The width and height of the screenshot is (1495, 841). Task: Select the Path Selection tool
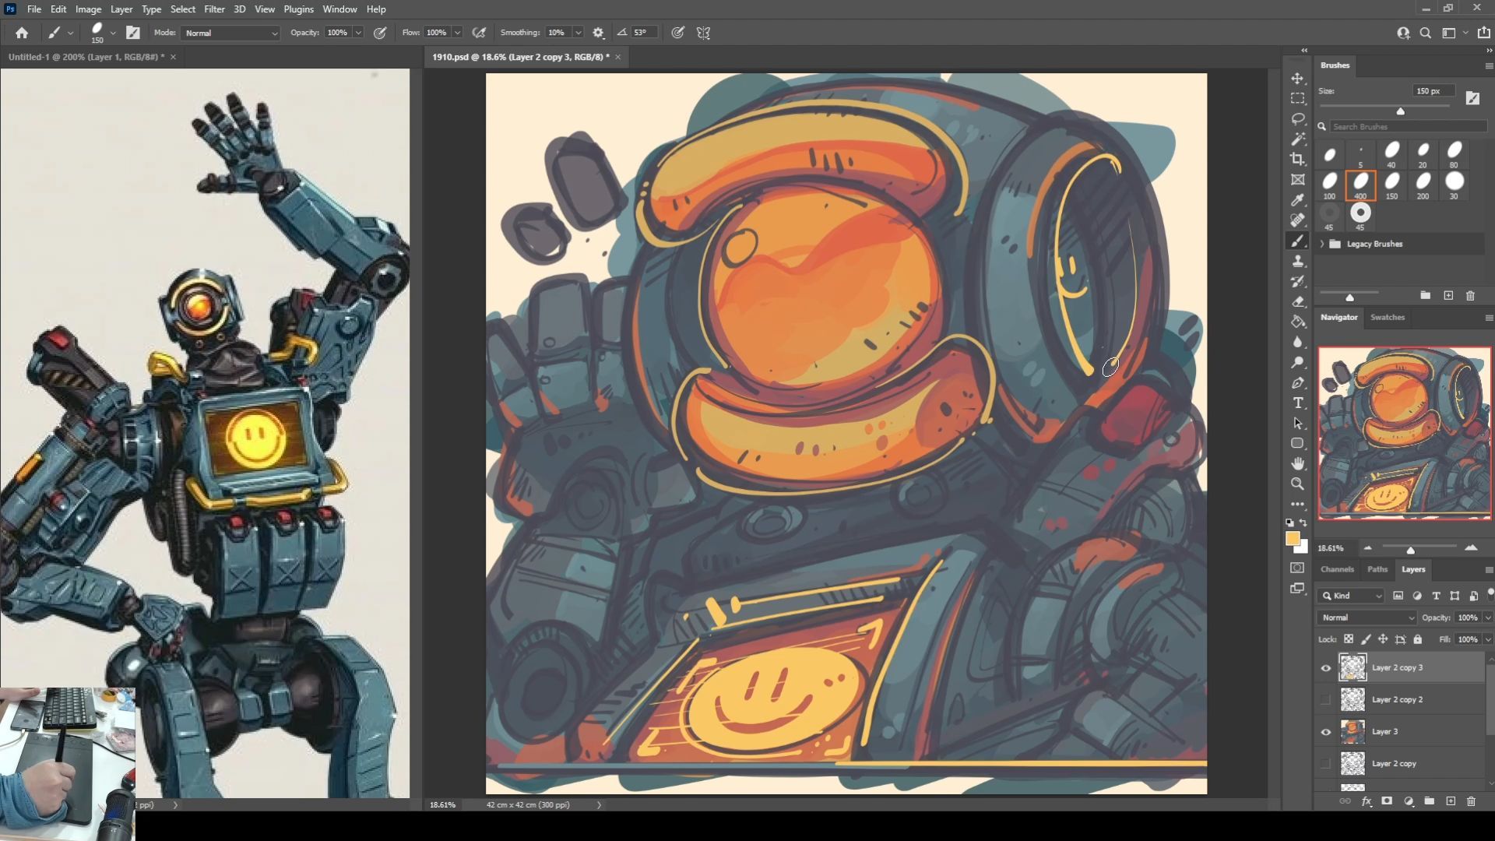1297,424
